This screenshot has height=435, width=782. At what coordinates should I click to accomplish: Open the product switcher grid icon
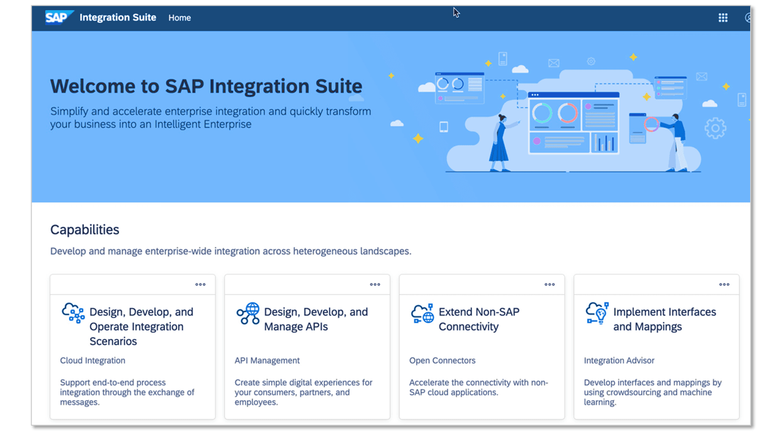tap(723, 18)
